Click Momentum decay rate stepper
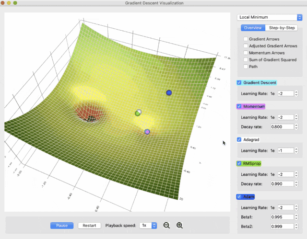The image size is (307, 239). coord(296,126)
